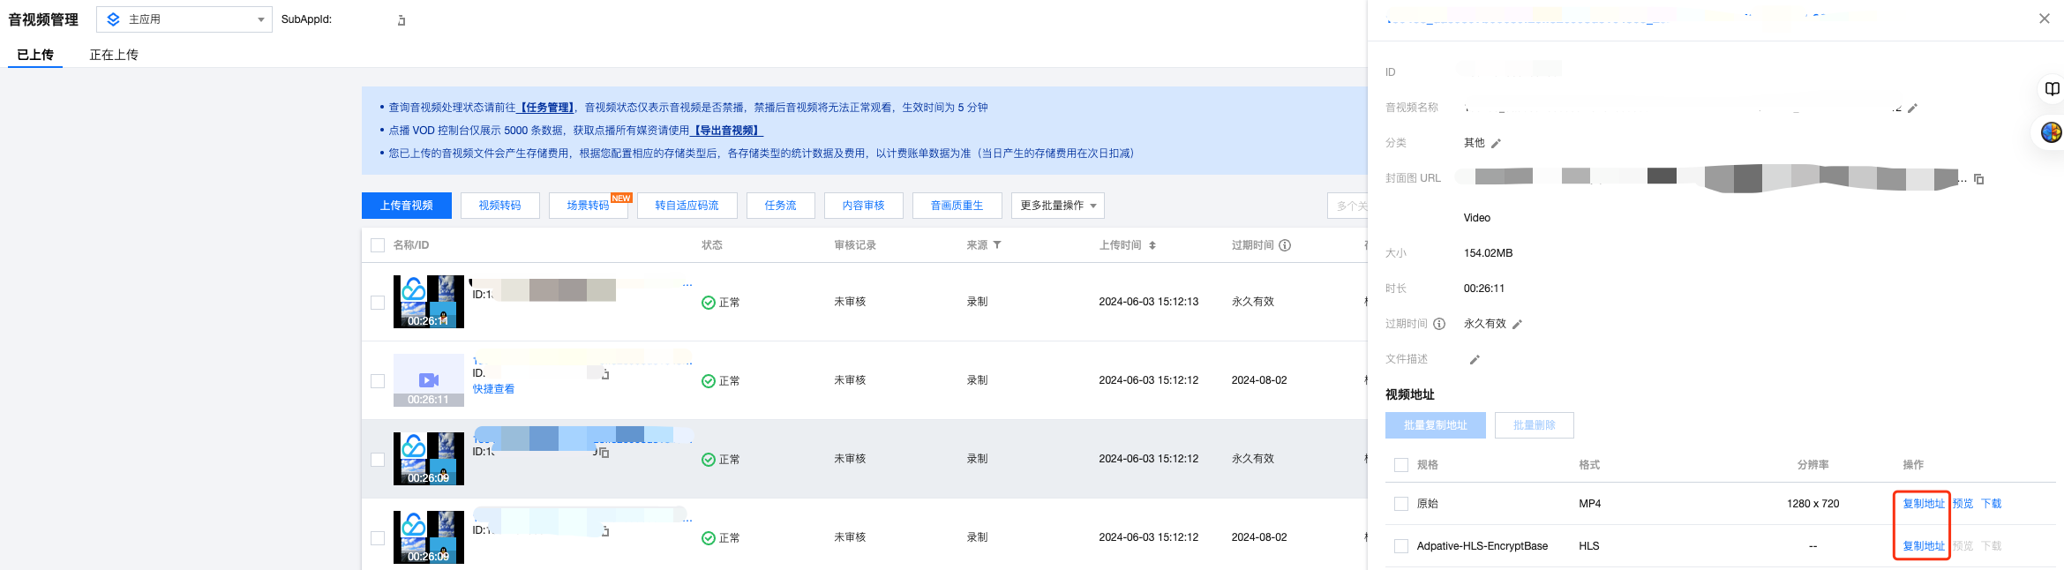Viewport: 2064px width, 570px height.
Task: Click the 视频地址 section heading
Action: point(1410,394)
